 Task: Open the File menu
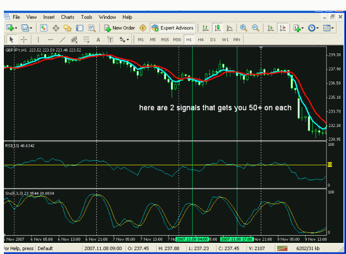tap(16, 17)
